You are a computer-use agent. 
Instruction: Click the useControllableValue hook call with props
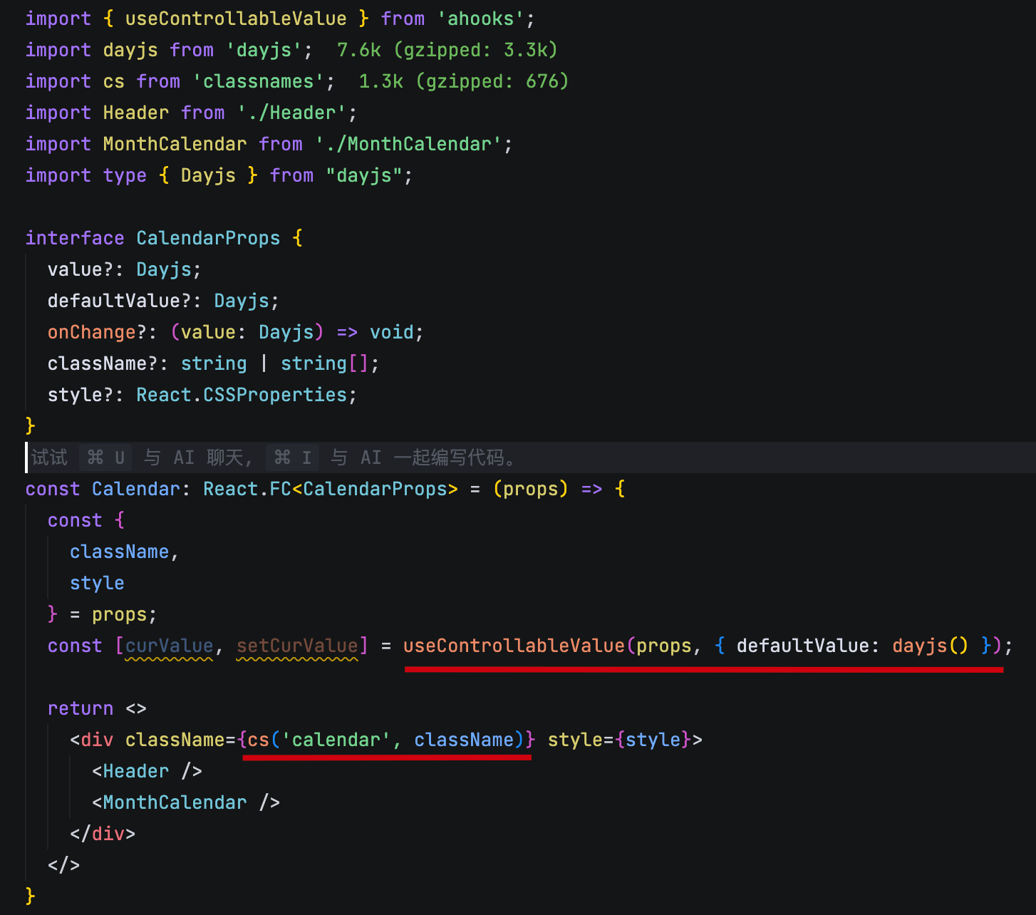(513, 646)
